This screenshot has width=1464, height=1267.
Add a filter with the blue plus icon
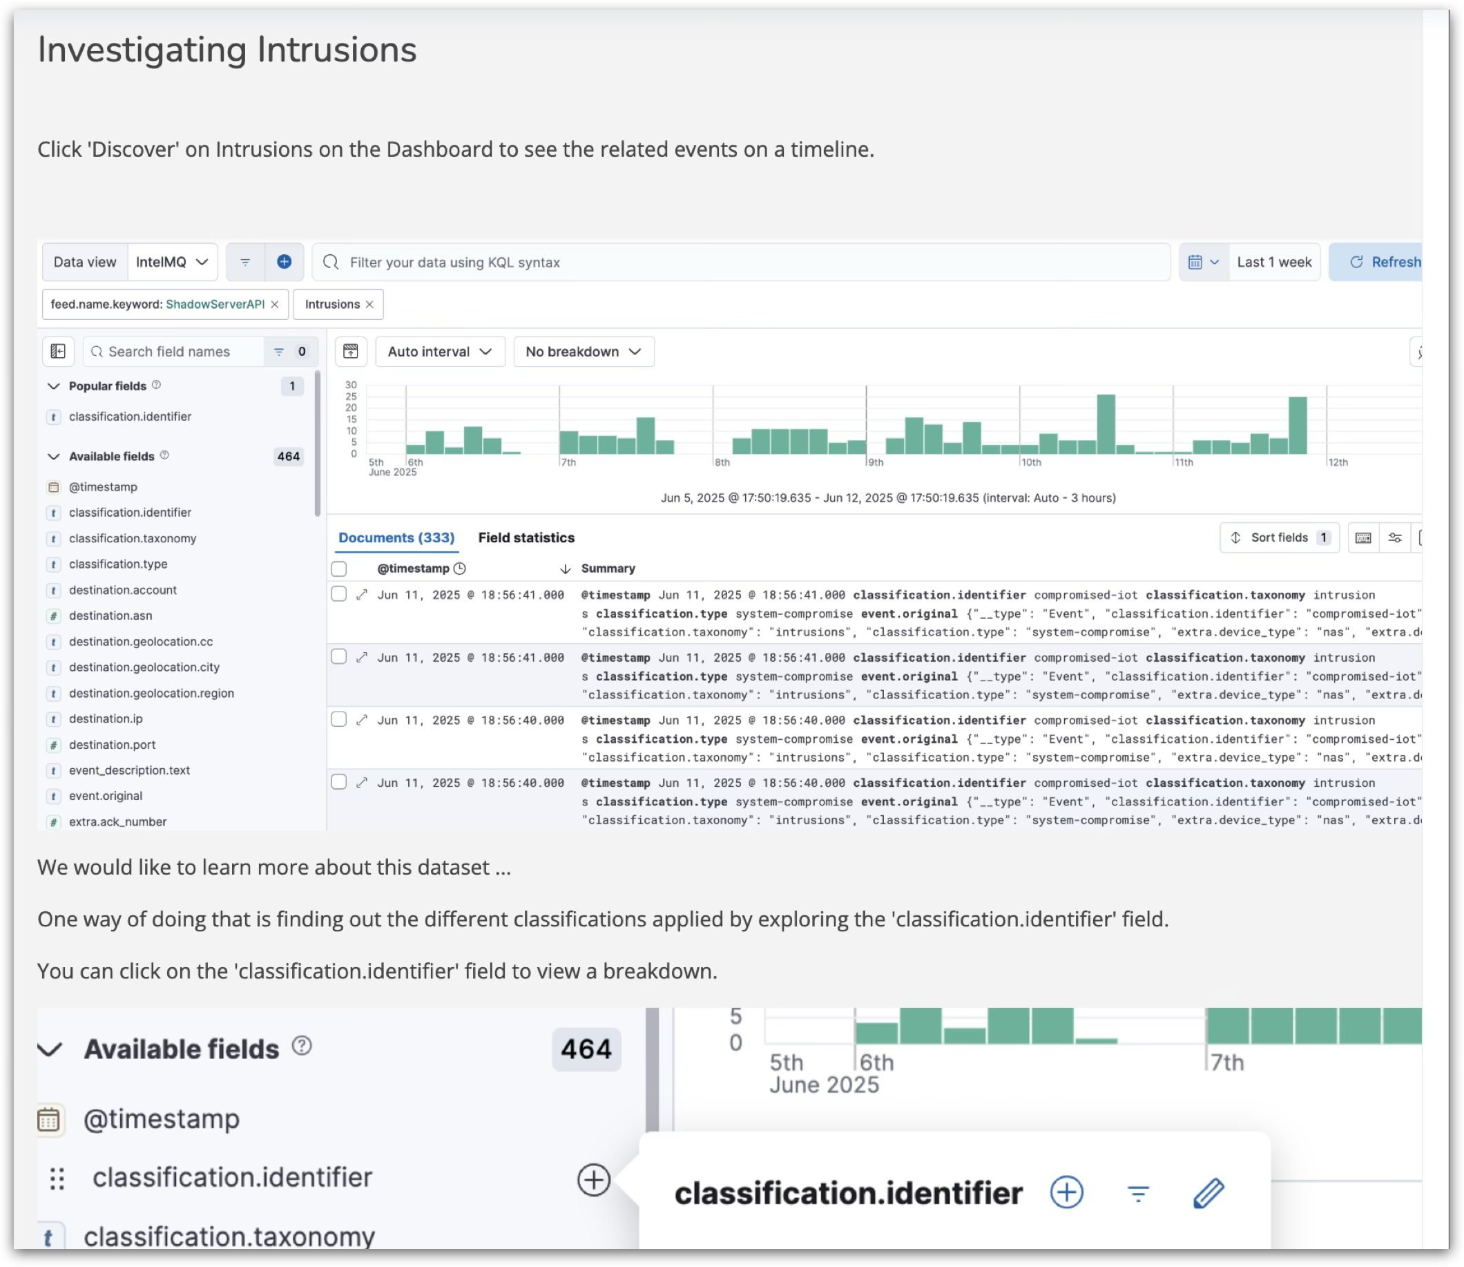284,263
